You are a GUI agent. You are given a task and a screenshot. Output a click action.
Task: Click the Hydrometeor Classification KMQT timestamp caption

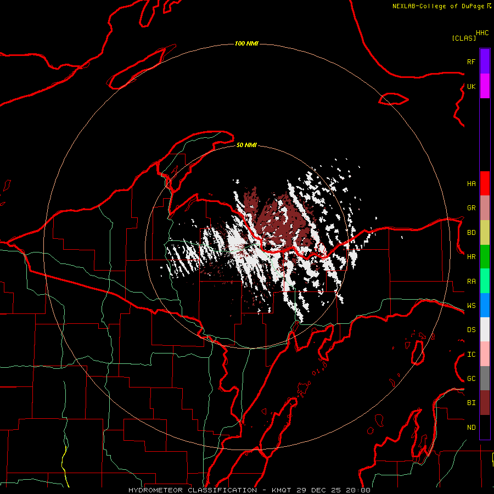(249, 490)
